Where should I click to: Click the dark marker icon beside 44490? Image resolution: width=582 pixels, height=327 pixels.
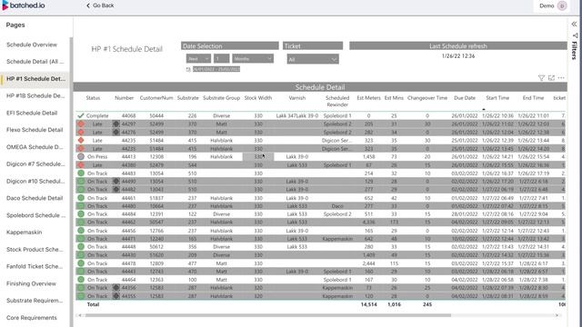pyautogui.click(x=116, y=182)
